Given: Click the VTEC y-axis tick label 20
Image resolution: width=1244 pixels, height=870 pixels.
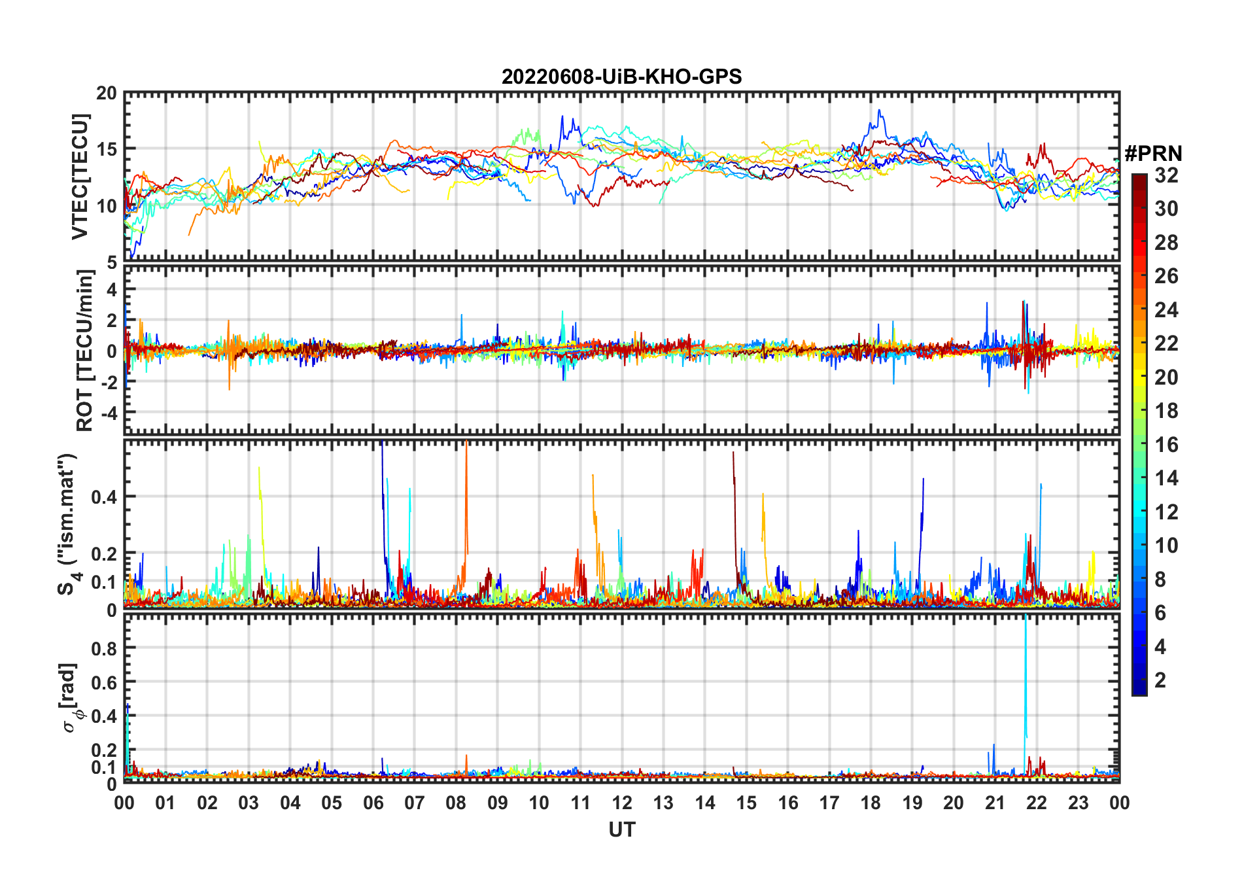Looking at the screenshot, I should (107, 94).
